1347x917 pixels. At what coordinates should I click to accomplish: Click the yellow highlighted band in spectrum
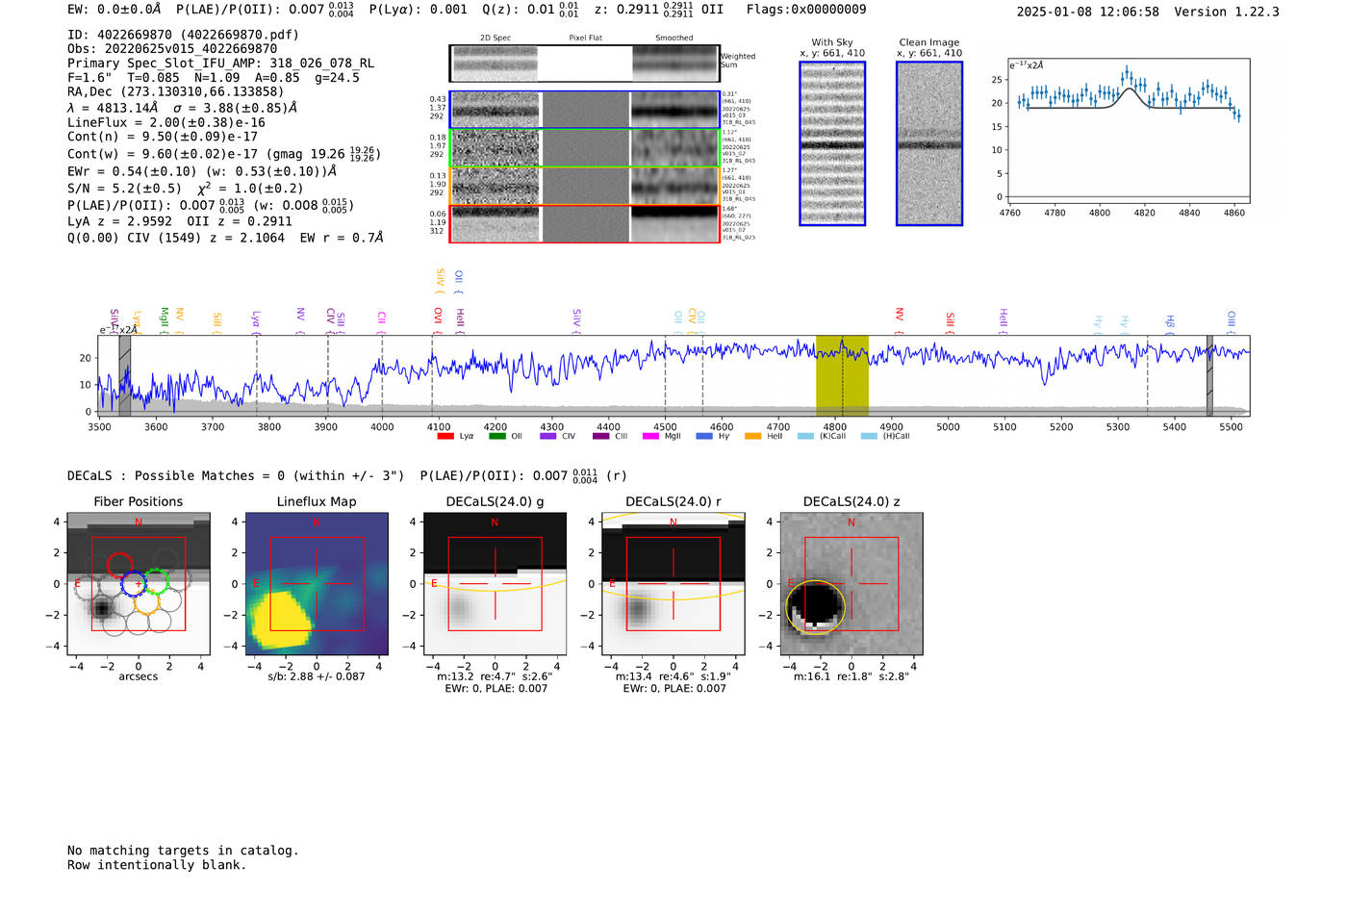click(842, 375)
